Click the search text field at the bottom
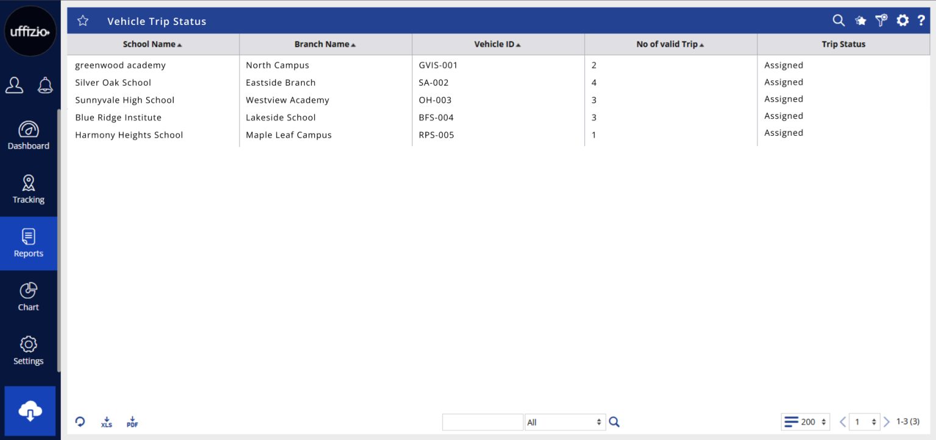The width and height of the screenshot is (936, 440). pyautogui.click(x=482, y=422)
